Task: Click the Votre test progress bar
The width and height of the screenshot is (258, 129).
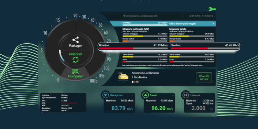Action: coord(145,25)
